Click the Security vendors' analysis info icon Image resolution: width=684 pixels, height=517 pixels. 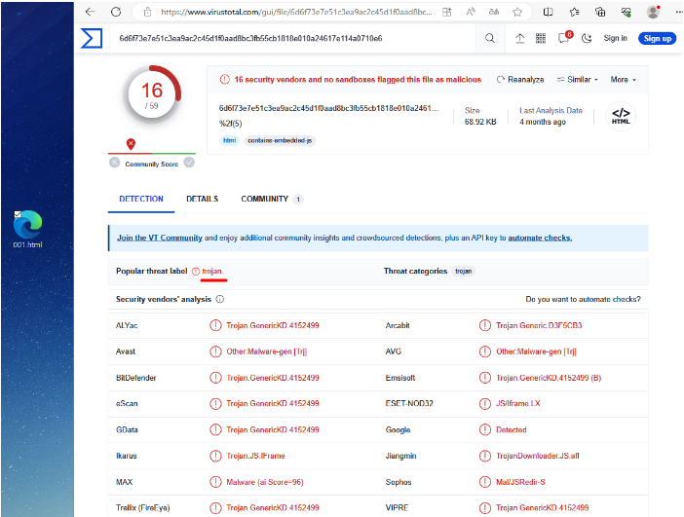tap(220, 300)
